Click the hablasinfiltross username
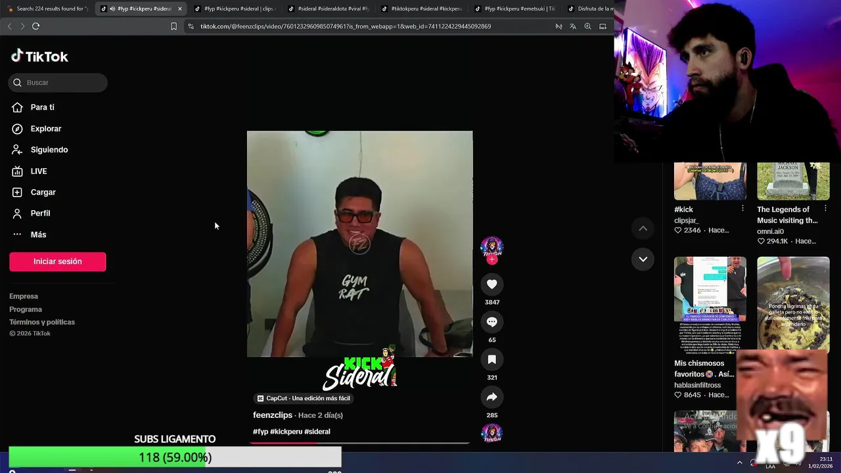Screen dimensions: 841x473 (697, 385)
